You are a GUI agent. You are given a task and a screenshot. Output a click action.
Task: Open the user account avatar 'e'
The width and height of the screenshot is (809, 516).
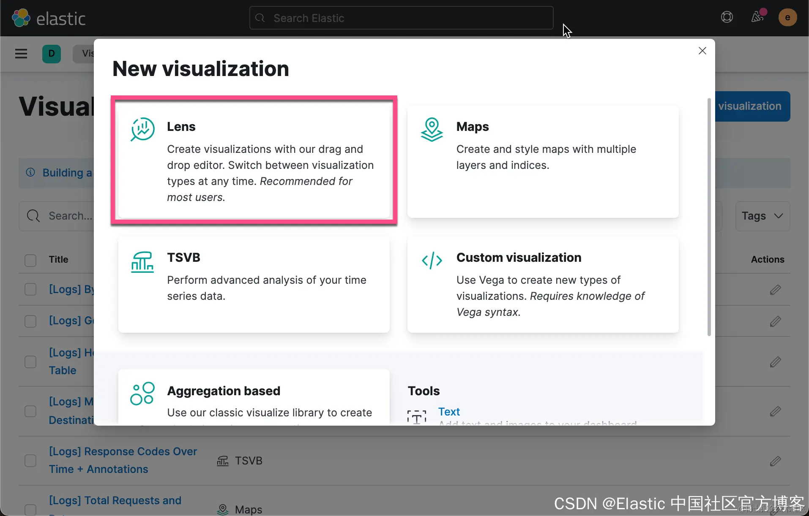pos(787,17)
